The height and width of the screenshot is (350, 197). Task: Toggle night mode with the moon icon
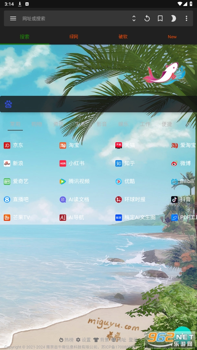pyautogui.click(x=173, y=18)
